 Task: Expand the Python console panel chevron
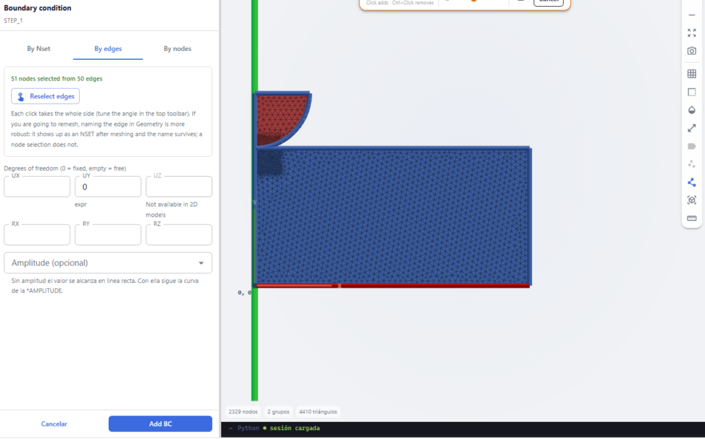pyautogui.click(x=231, y=428)
